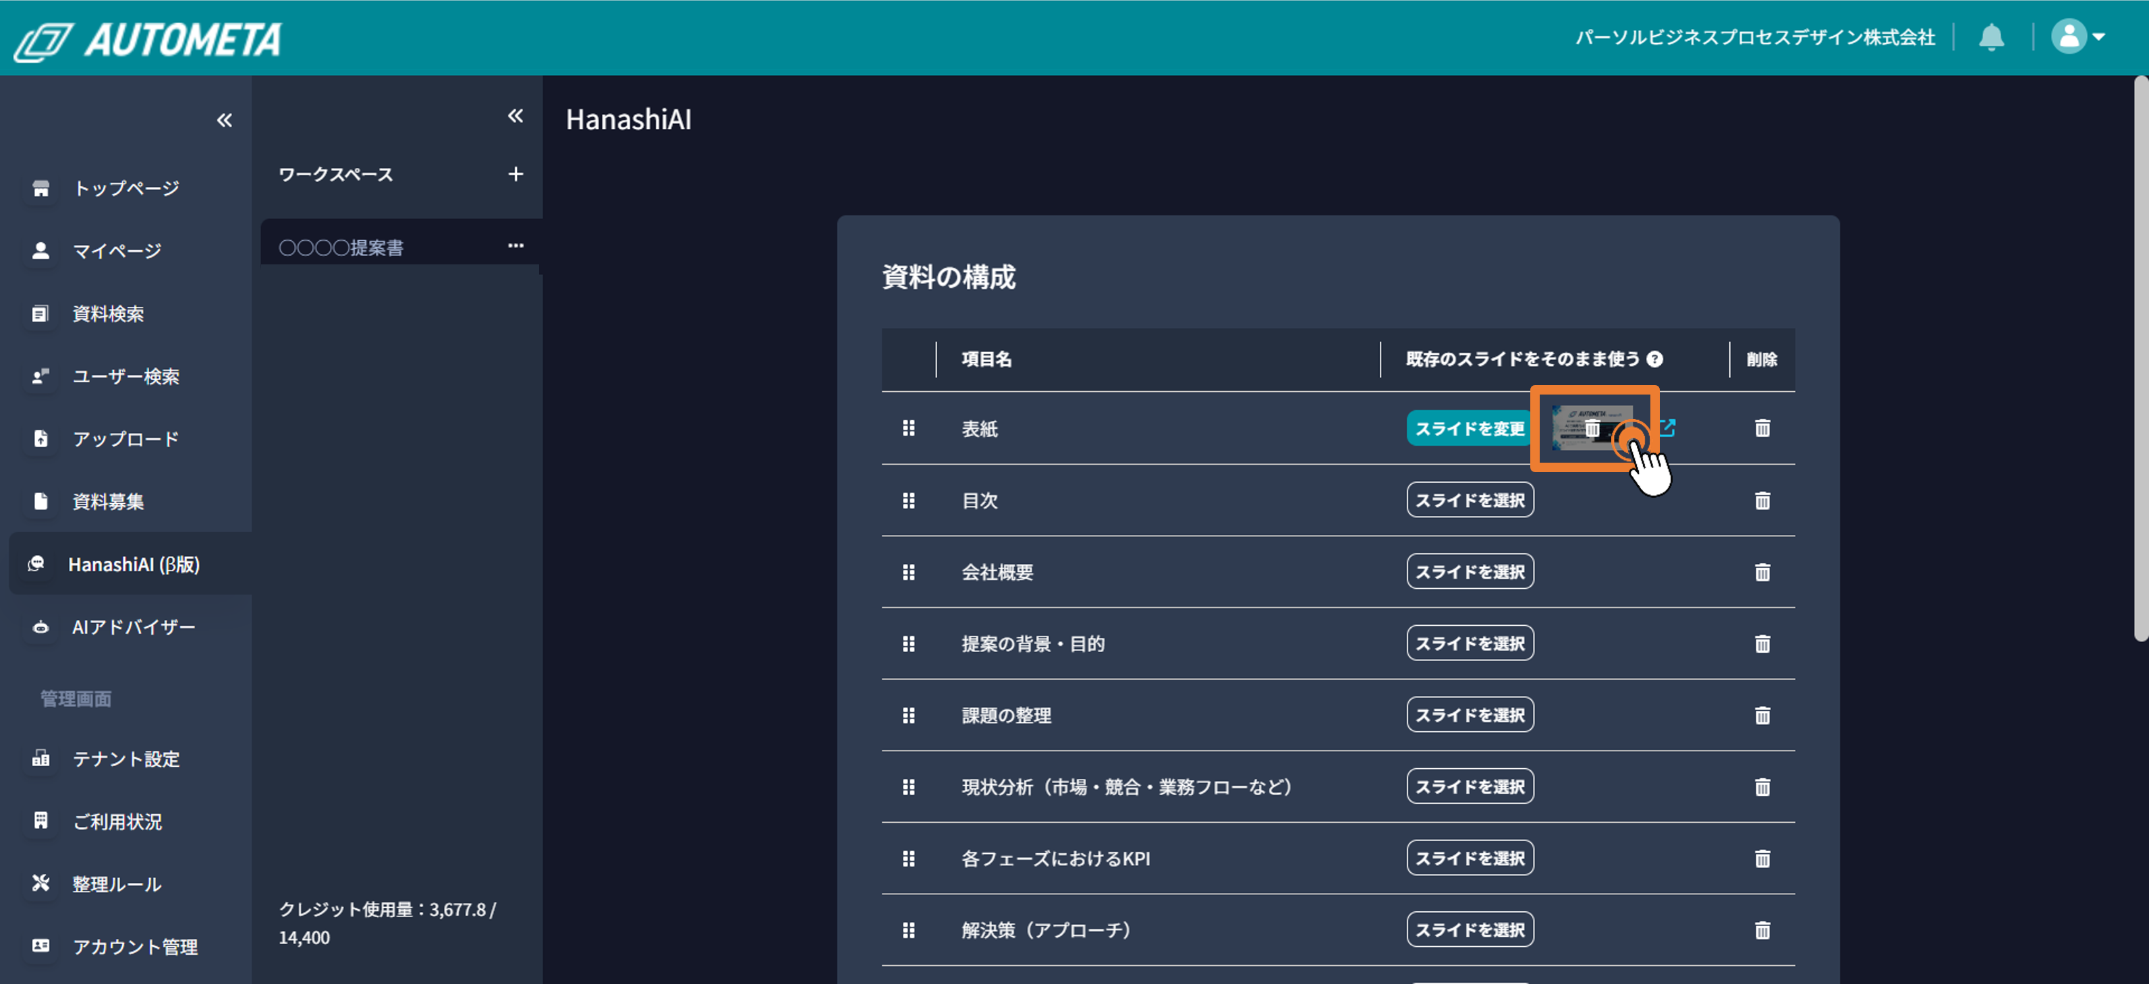The height and width of the screenshot is (984, 2149).
Task: Click the 資料の構成 heading
Action: [x=949, y=277]
